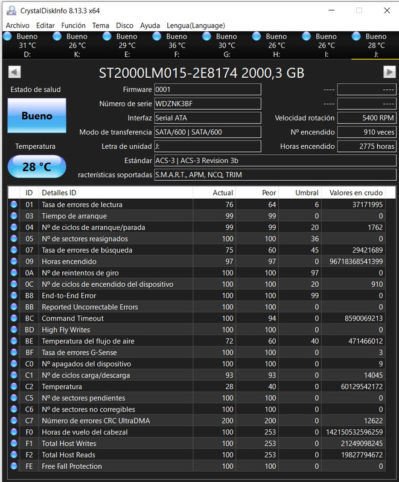Click the CrystalDiskInfo app icon in title bar
399x482 pixels.
11,10
